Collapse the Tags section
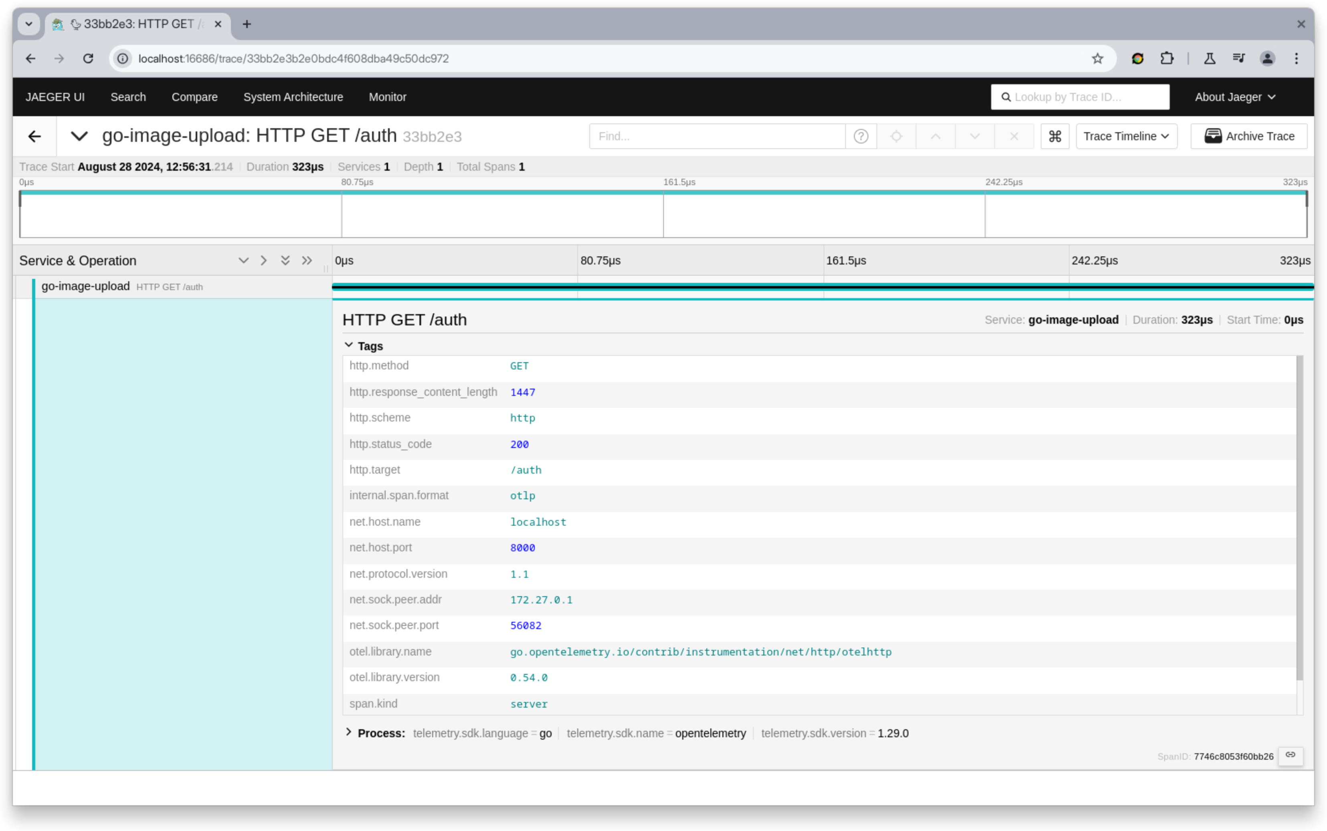Viewport: 1327px width, 831px height. click(x=350, y=344)
